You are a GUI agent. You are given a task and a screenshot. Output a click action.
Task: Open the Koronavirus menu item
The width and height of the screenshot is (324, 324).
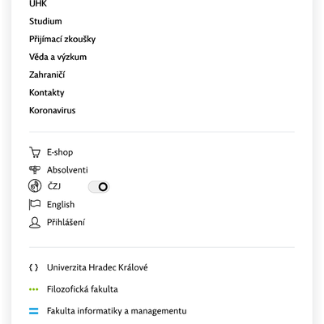[x=53, y=110]
